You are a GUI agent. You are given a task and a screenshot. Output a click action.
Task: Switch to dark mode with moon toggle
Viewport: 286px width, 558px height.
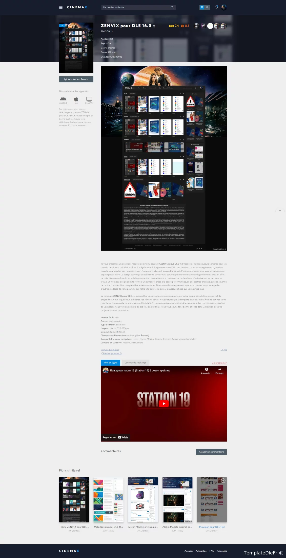[x=208, y=7]
